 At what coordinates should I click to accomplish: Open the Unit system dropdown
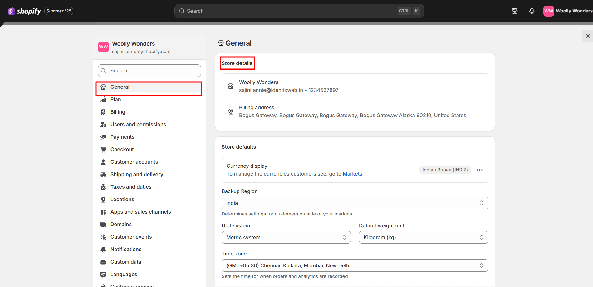click(286, 237)
